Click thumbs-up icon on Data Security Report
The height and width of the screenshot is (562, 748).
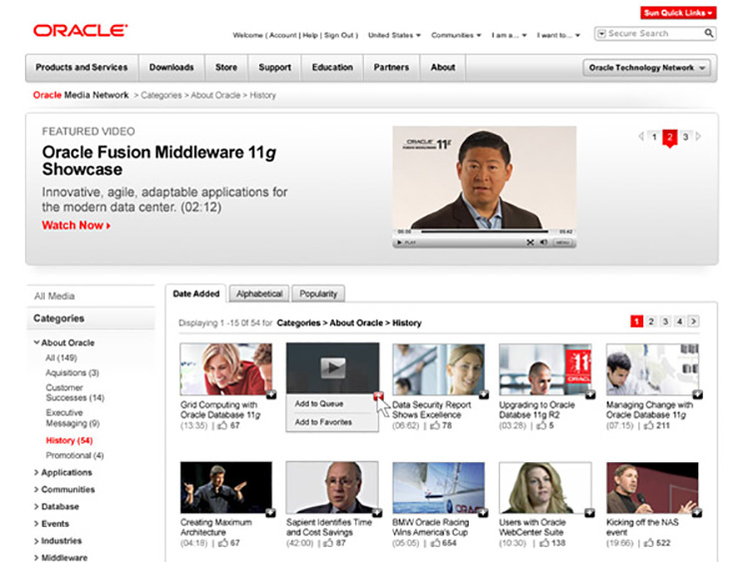(436, 426)
